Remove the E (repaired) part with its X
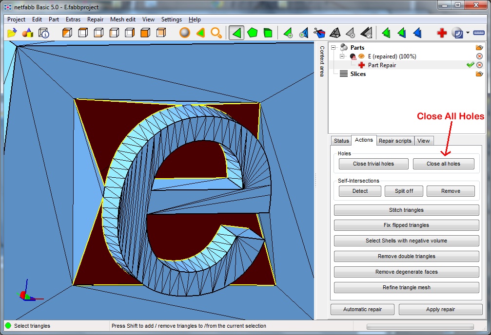Screen dimensions: 491x335 (479, 56)
